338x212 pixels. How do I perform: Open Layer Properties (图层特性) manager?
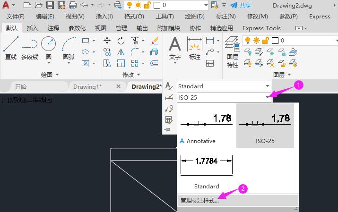233,52
